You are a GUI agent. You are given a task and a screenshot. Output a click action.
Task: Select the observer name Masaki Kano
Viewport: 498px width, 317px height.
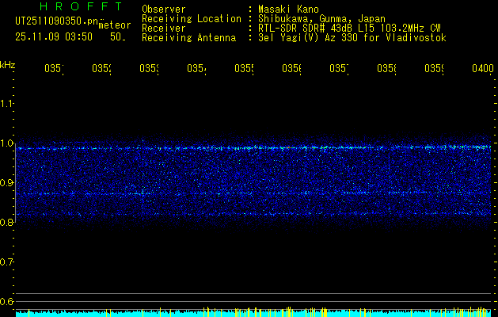(288, 9)
